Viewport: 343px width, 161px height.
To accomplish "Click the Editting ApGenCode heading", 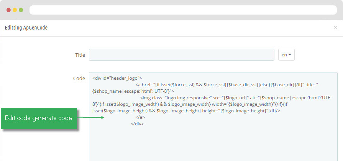I will 26,28.
